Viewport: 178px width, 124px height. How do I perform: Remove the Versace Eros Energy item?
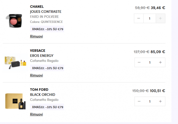click(x=36, y=75)
